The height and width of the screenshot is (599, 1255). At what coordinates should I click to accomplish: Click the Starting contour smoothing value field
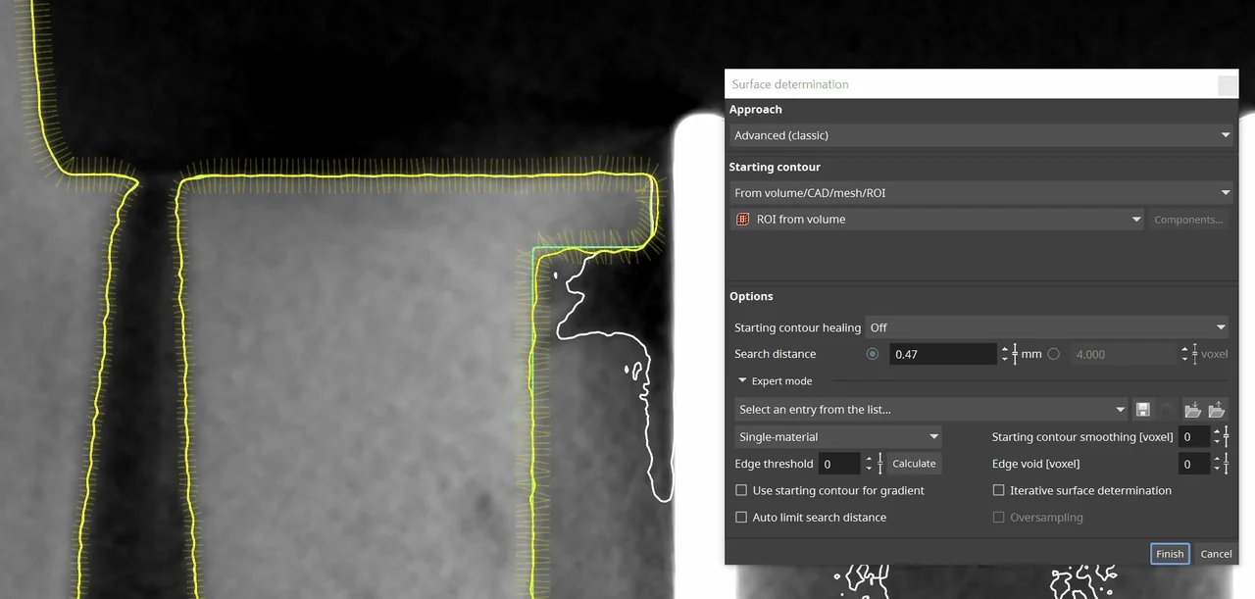[1195, 437]
